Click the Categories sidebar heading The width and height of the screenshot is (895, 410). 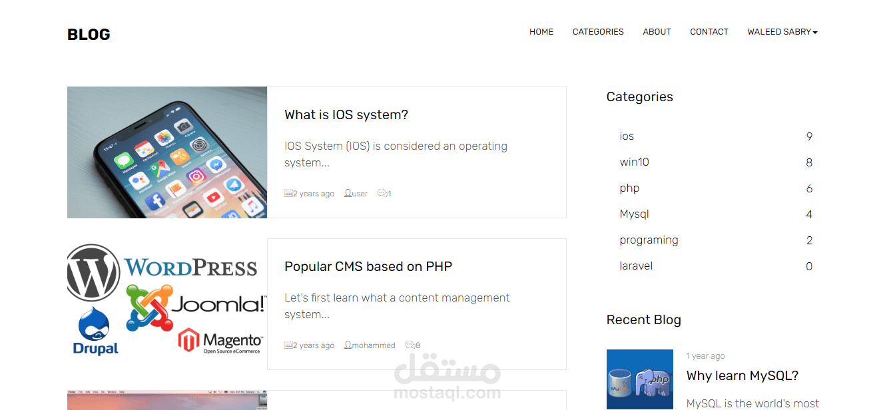pos(639,97)
